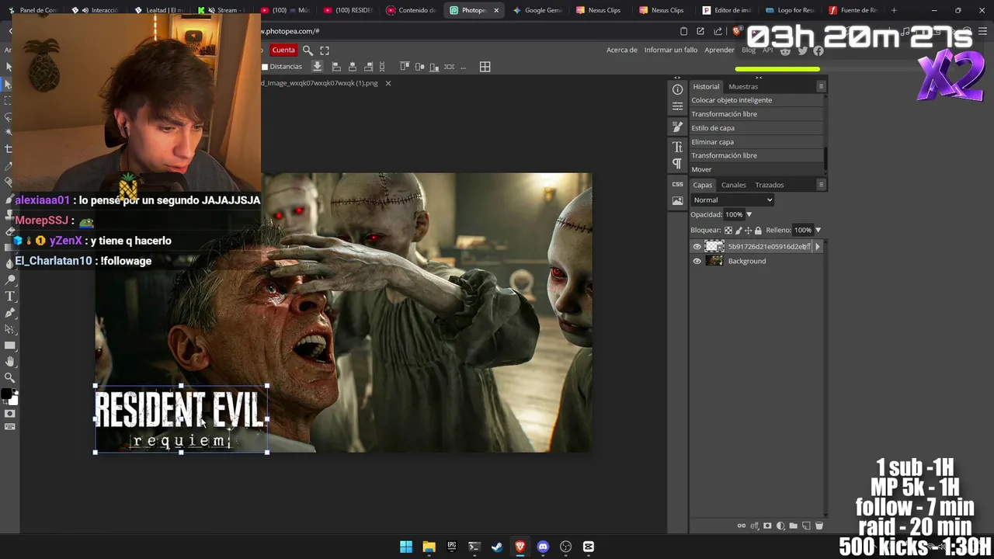Select history step Colocar objeto inteligente
The image size is (994, 559).
point(756,100)
